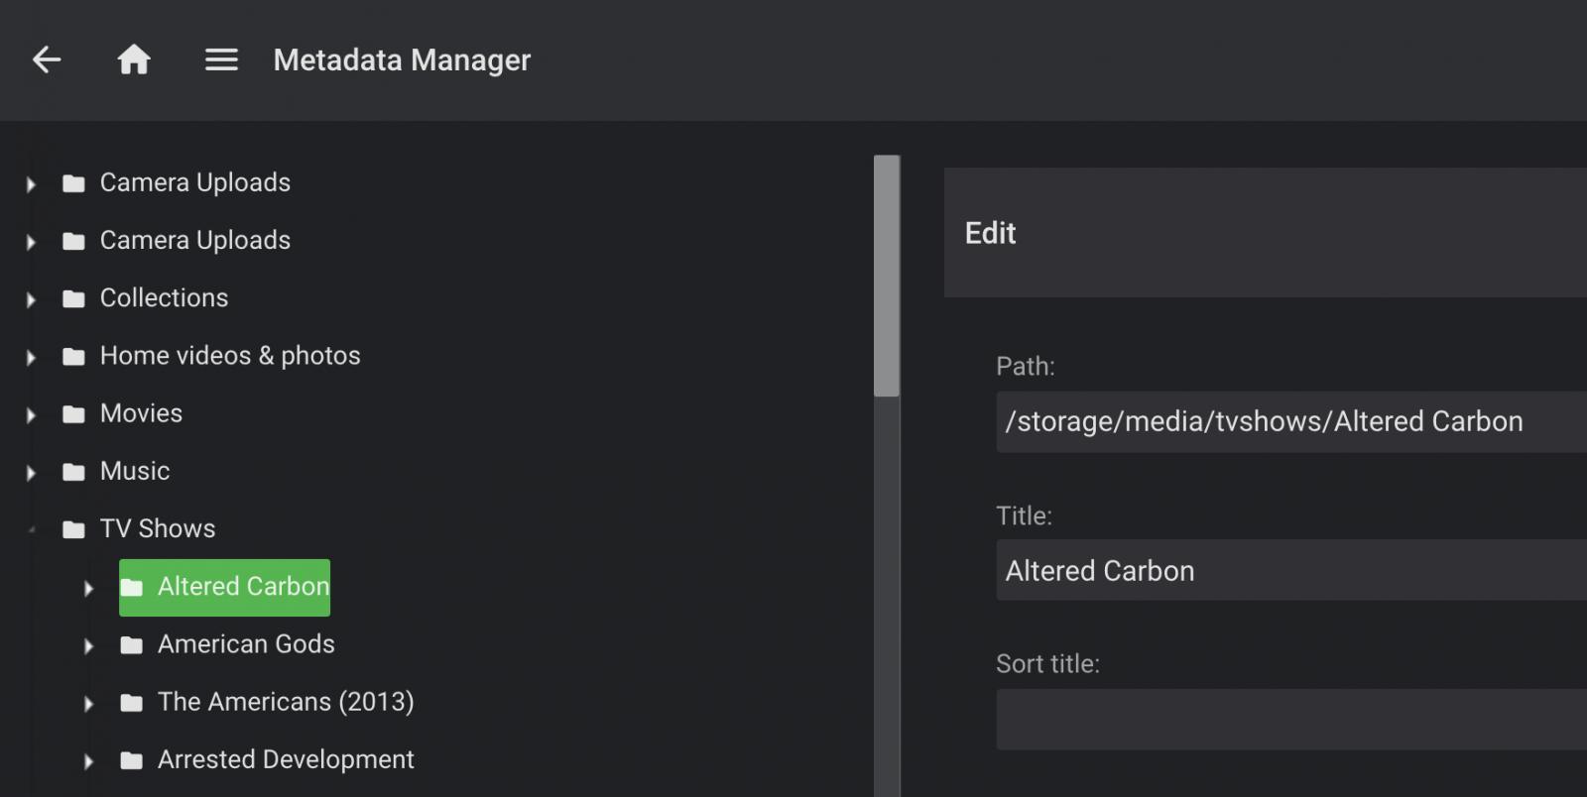The height and width of the screenshot is (797, 1587).
Task: Click the American Gods folder icon
Action: [131, 645]
